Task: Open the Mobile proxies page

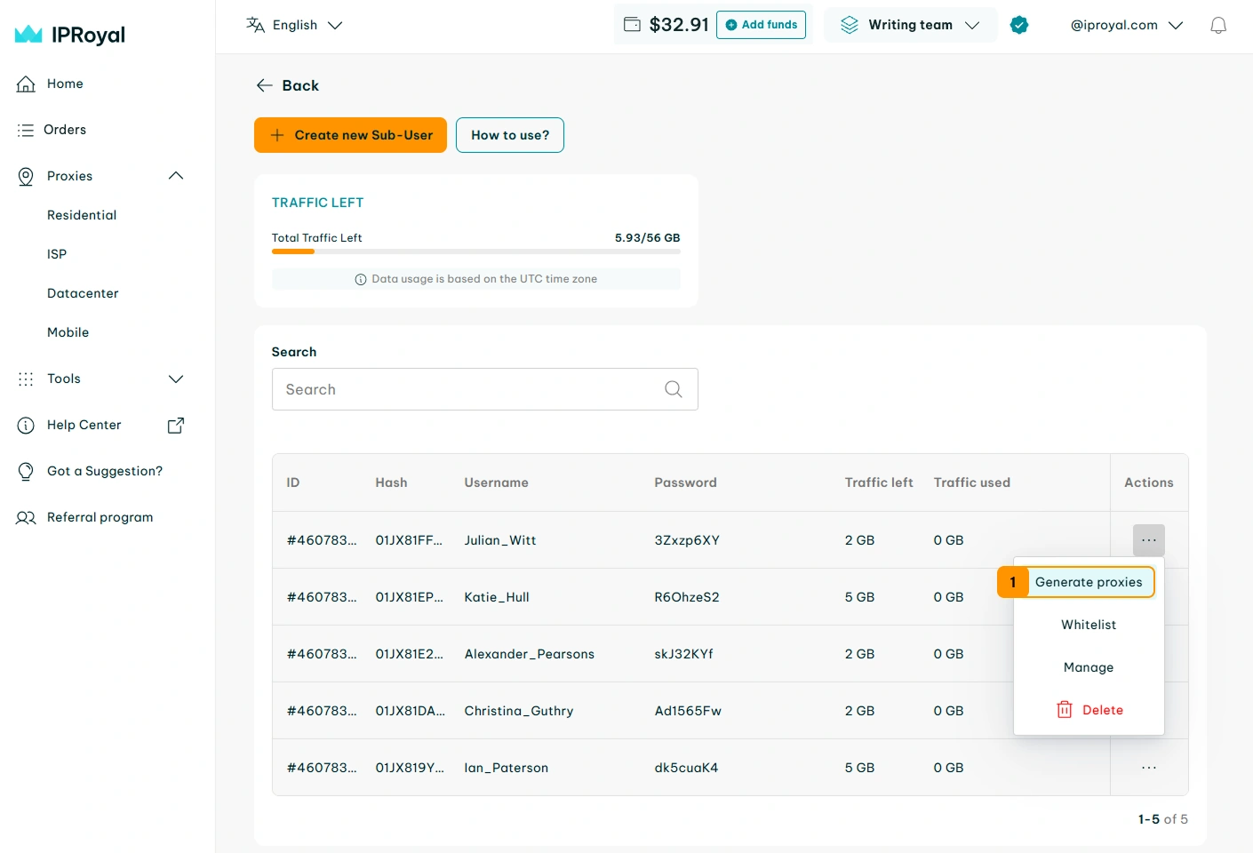Action: [68, 332]
